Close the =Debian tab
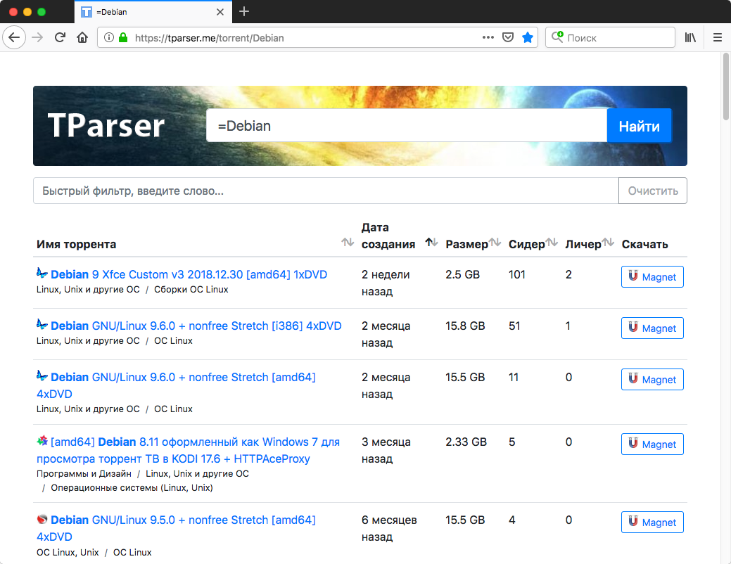 (220, 12)
